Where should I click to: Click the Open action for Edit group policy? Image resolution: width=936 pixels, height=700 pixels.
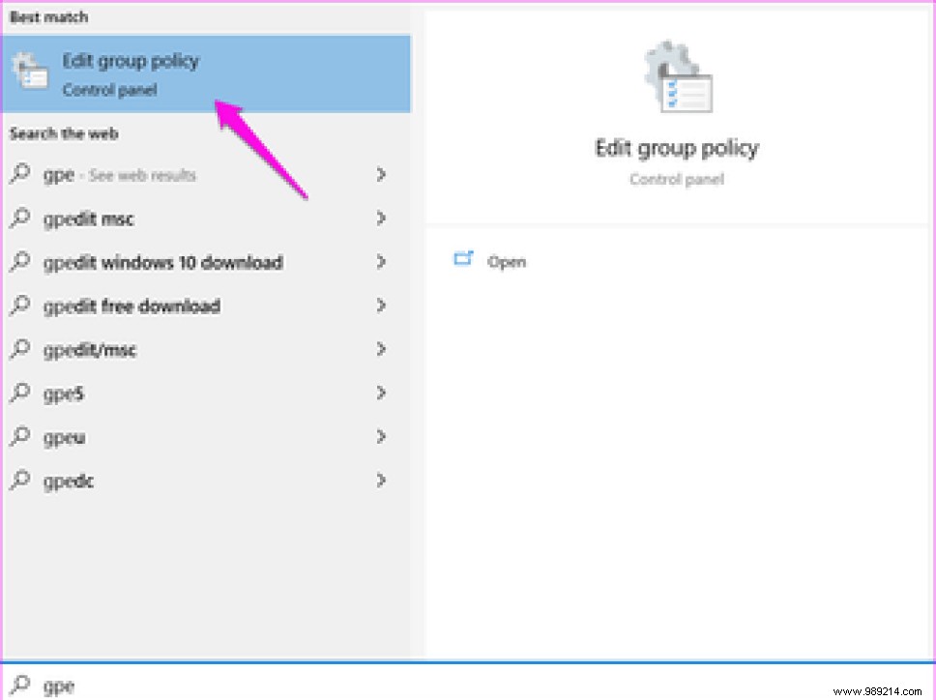507,261
